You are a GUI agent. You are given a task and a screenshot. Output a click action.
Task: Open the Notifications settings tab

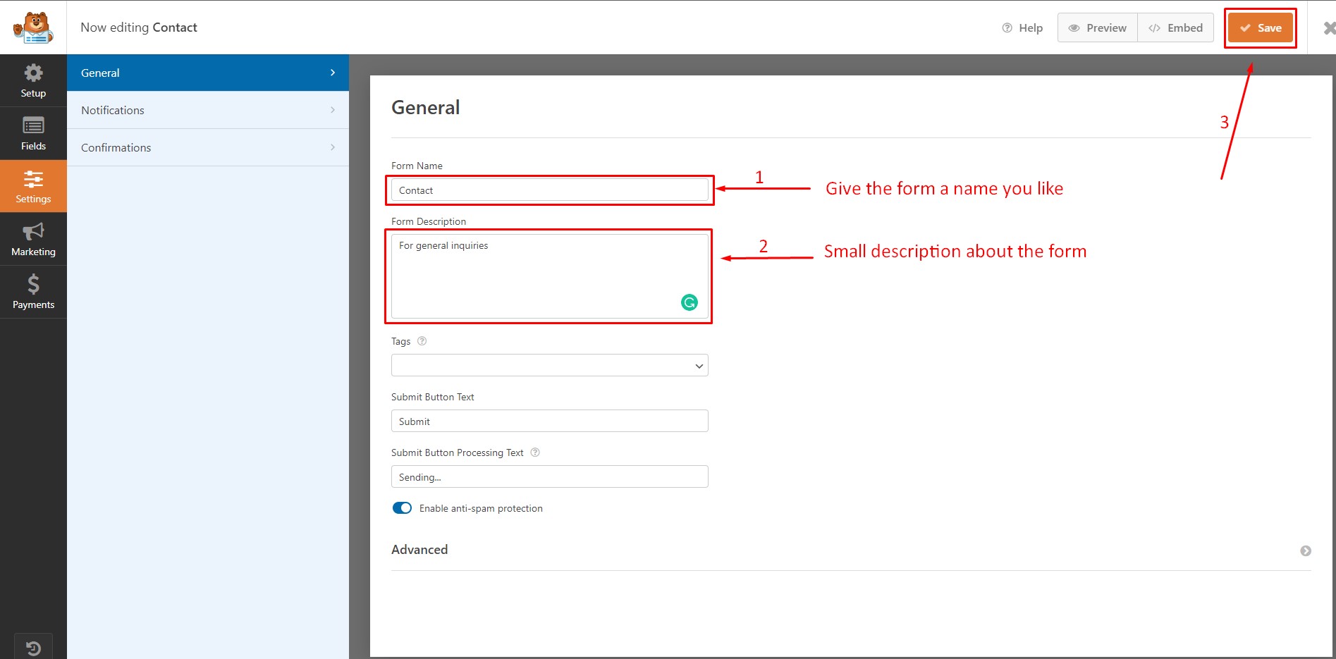tap(208, 110)
